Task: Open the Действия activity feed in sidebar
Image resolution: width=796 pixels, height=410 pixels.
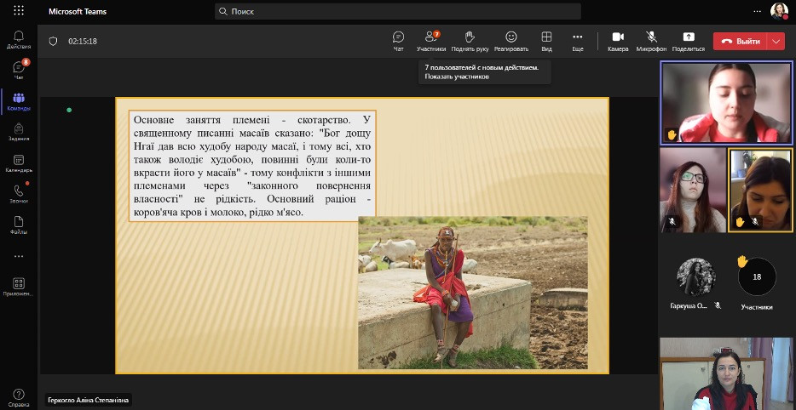Action: pos(19,39)
